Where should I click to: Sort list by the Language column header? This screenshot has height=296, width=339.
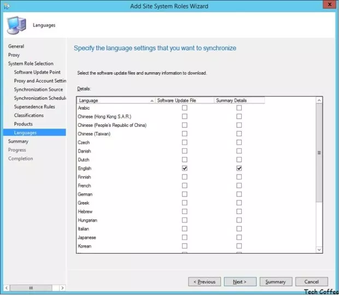click(x=115, y=101)
